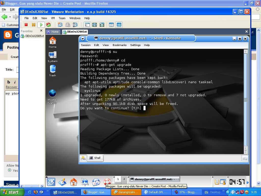Open the Konsole window menu dropdown arrow

click(x=83, y=39)
